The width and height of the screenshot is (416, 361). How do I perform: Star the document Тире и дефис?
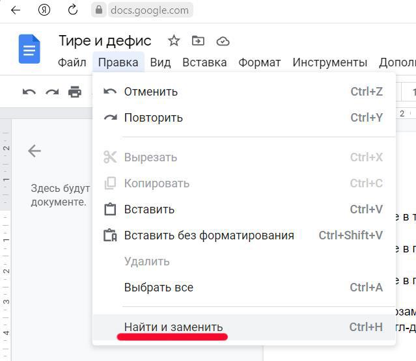point(174,41)
